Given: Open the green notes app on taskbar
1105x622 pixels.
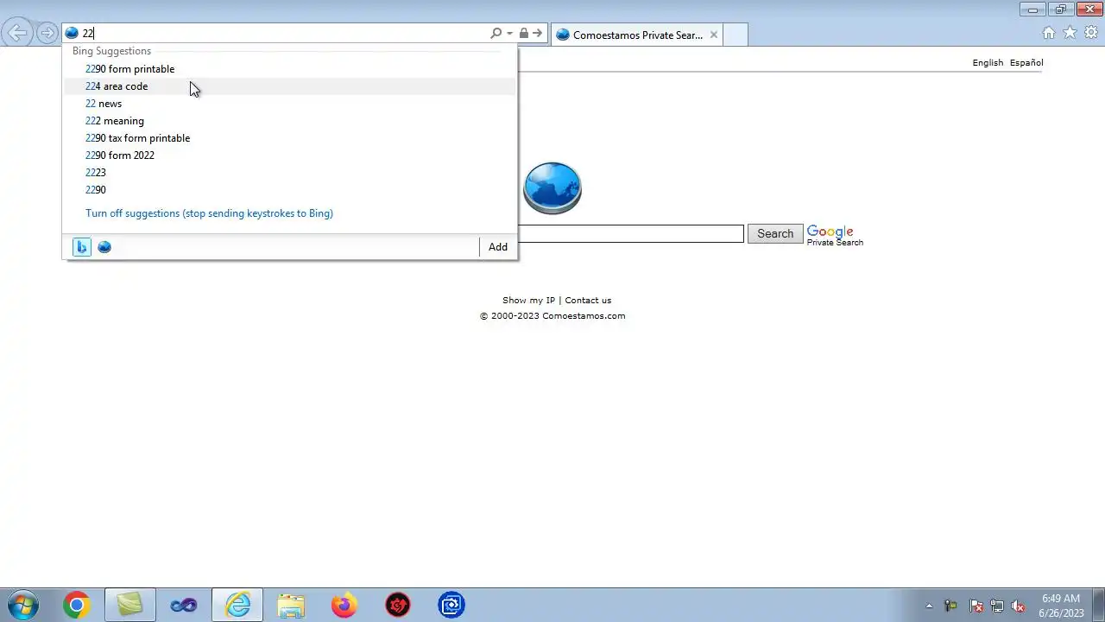Looking at the screenshot, I should coord(130,606).
